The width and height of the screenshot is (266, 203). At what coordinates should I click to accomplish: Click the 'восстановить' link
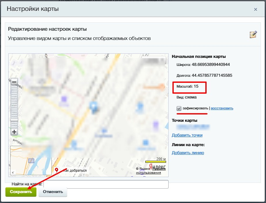222,108
